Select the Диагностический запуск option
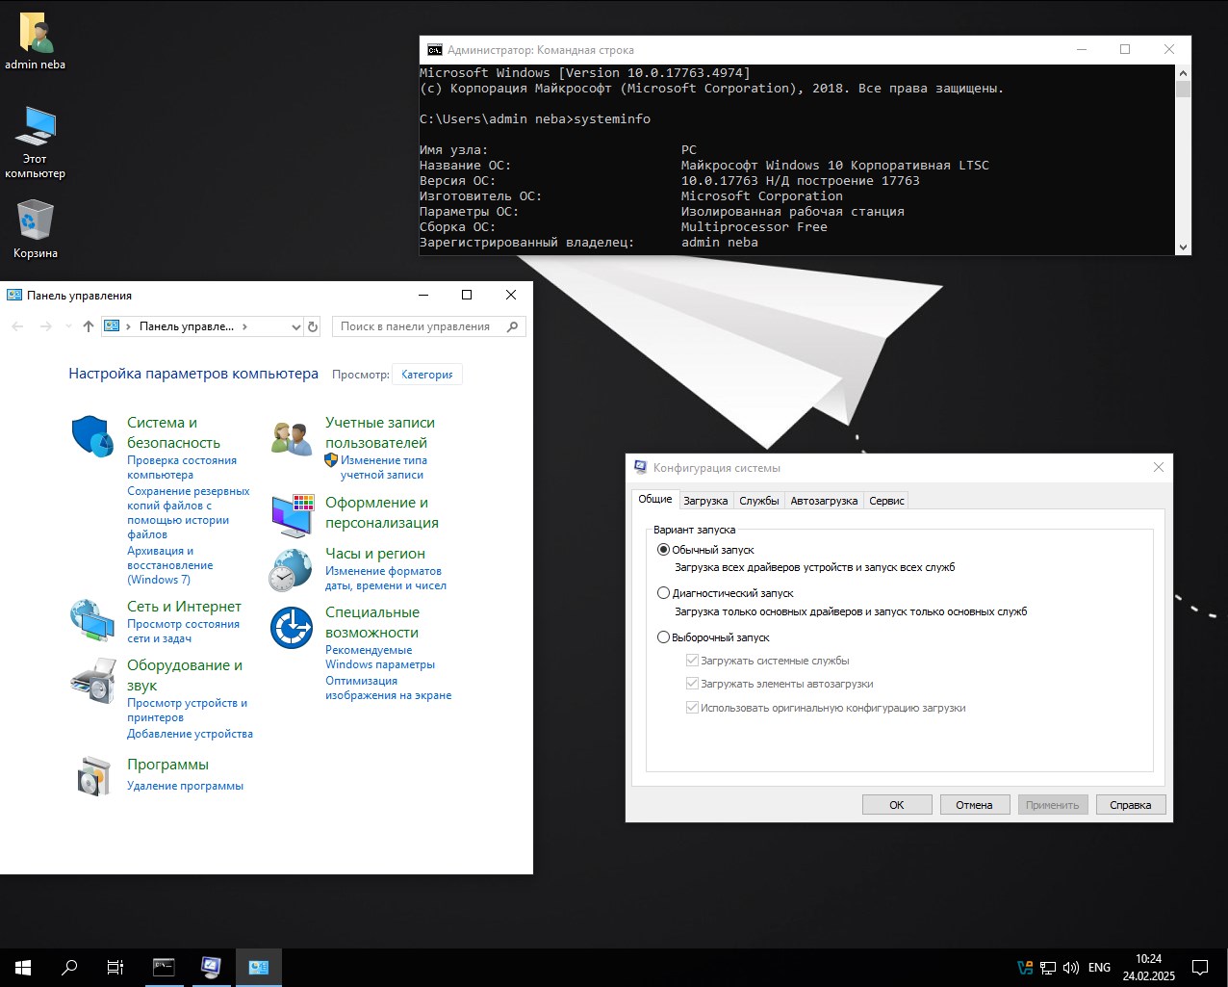 click(663, 593)
